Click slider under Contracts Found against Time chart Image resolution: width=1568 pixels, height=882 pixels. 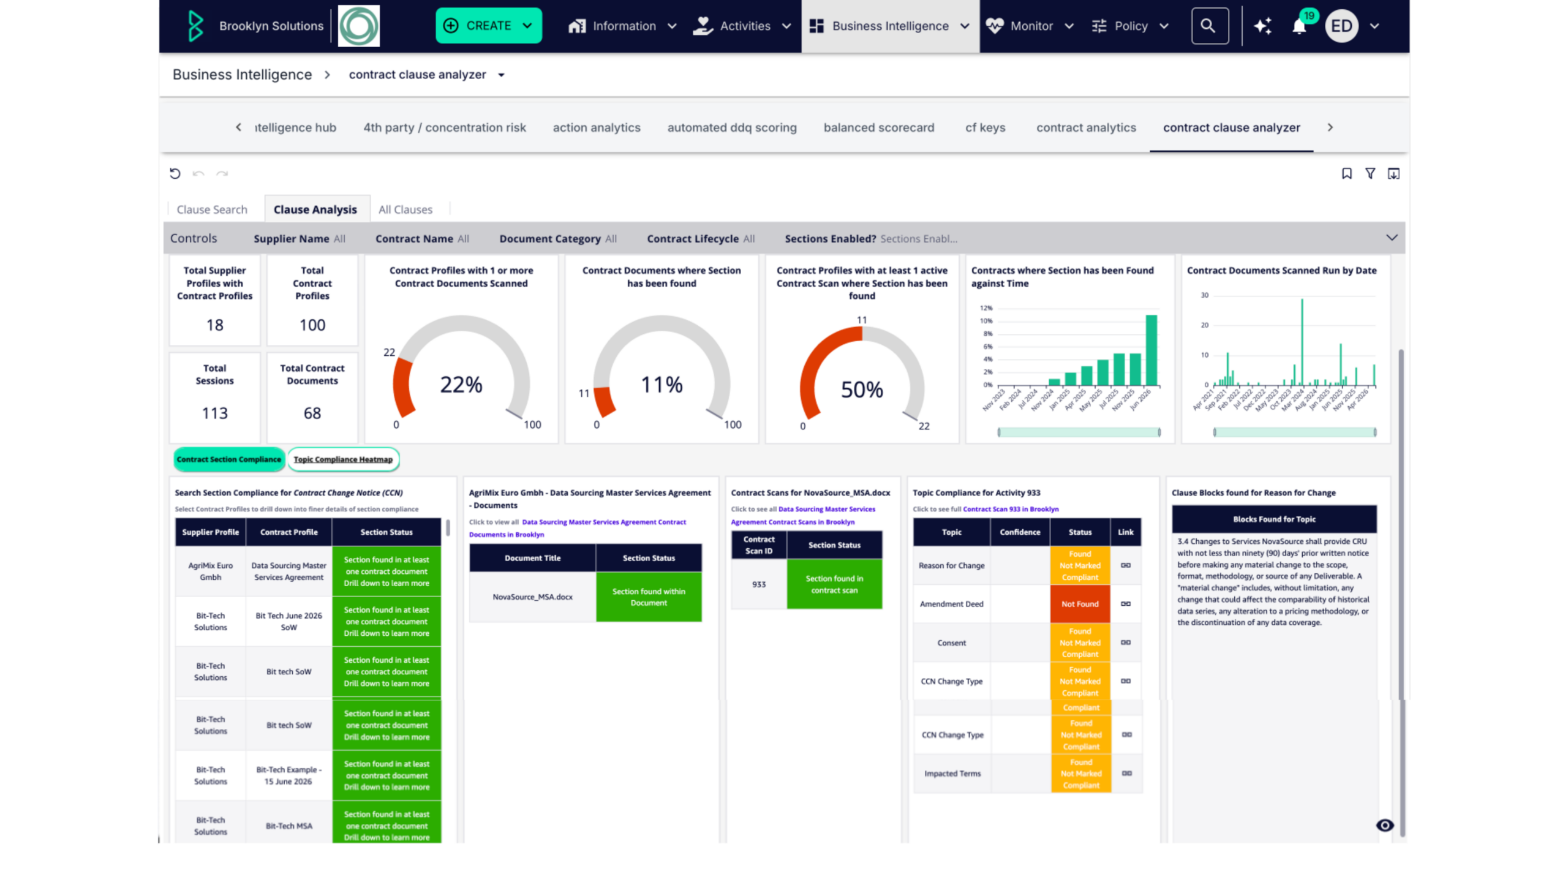1079,432
